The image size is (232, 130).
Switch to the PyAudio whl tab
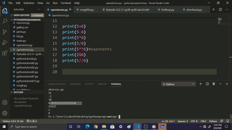click(x=127, y=10)
